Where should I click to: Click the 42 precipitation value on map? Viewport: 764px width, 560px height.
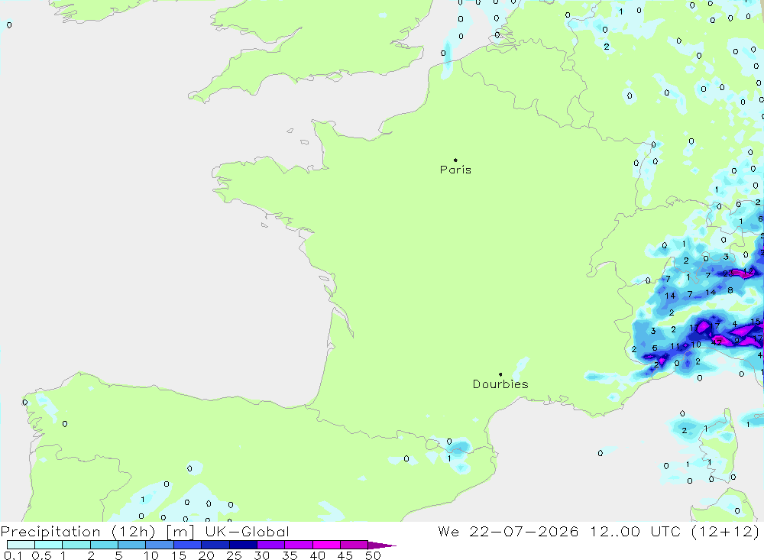click(717, 342)
